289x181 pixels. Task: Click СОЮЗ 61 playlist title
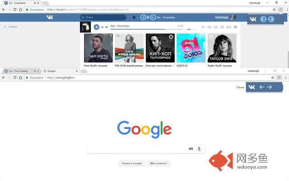[x=182, y=66]
